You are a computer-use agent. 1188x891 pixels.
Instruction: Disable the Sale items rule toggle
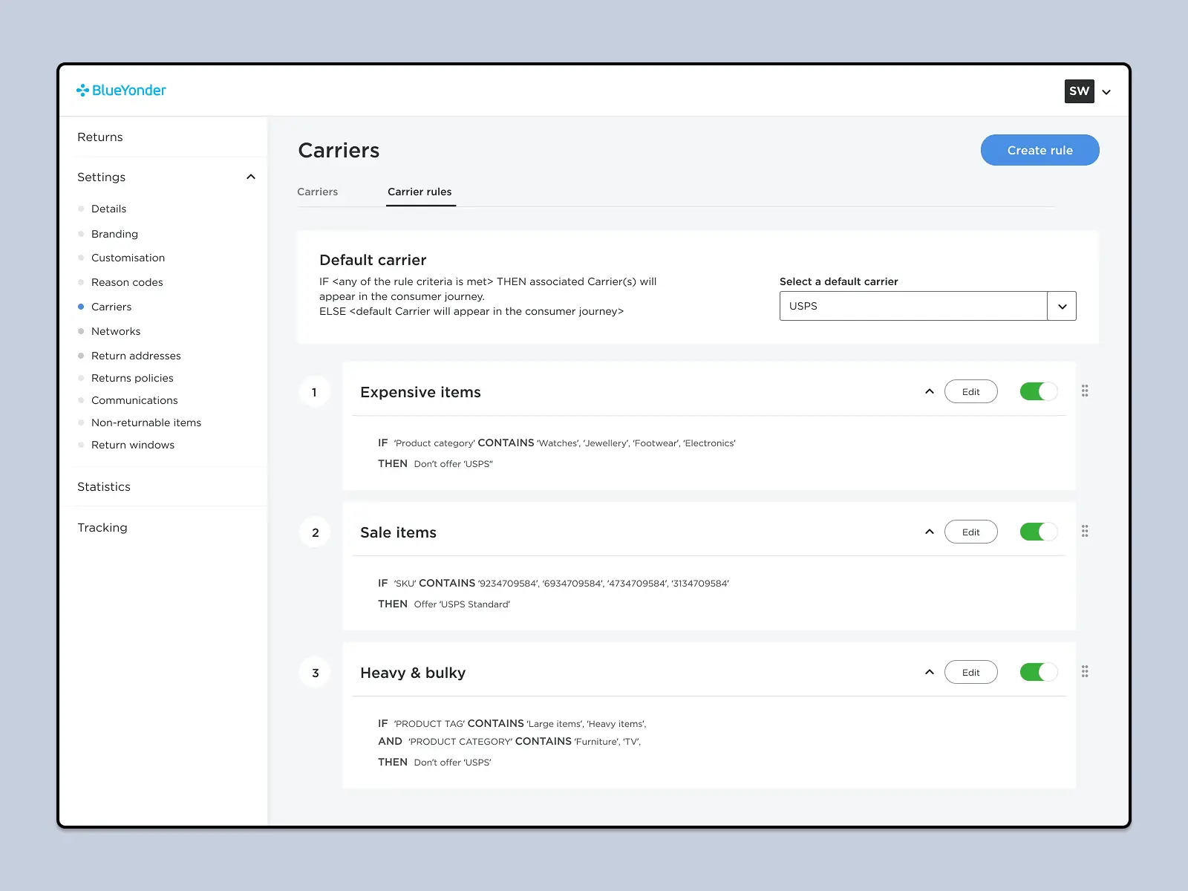1039,532
